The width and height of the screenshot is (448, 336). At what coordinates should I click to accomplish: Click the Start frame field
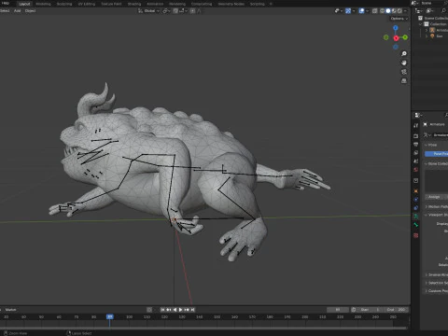coord(370,310)
